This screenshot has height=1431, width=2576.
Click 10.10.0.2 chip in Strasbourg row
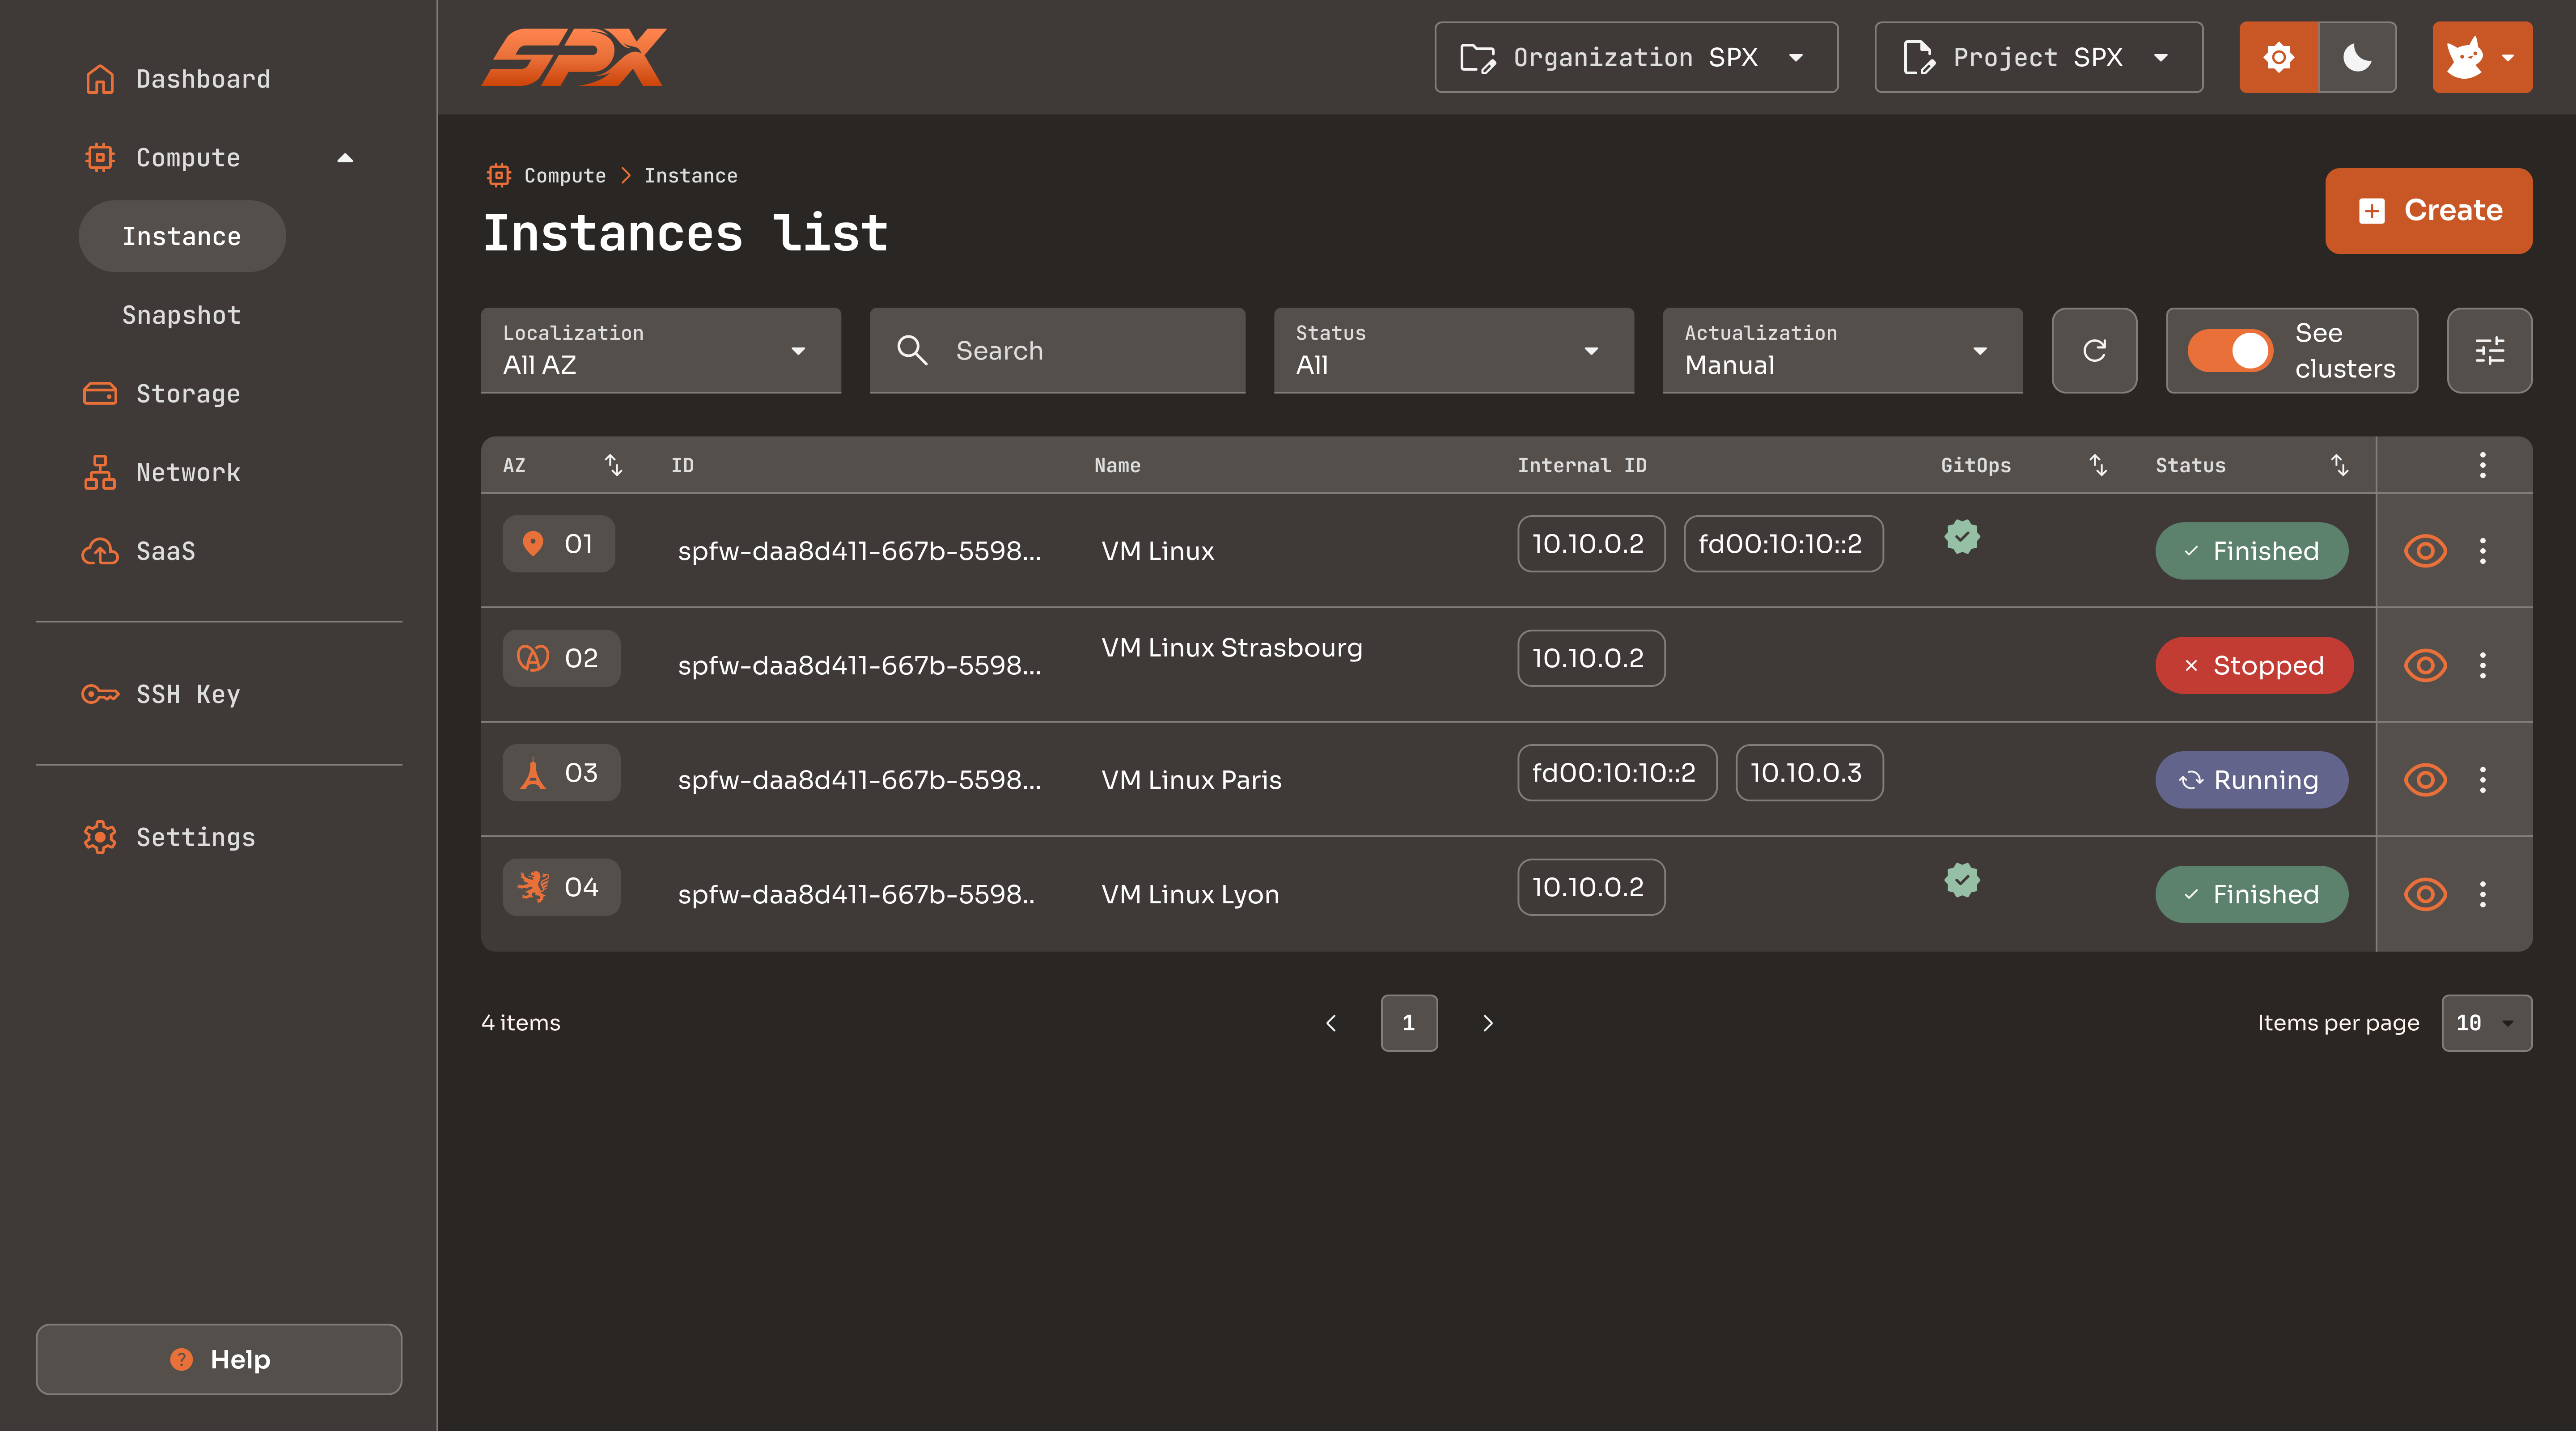[1591, 658]
